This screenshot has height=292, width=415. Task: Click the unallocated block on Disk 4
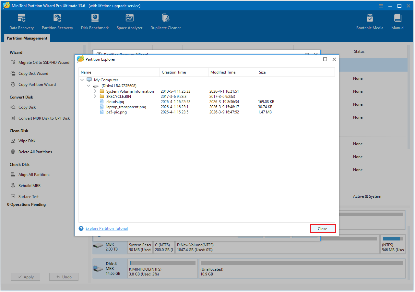(x=302, y=268)
